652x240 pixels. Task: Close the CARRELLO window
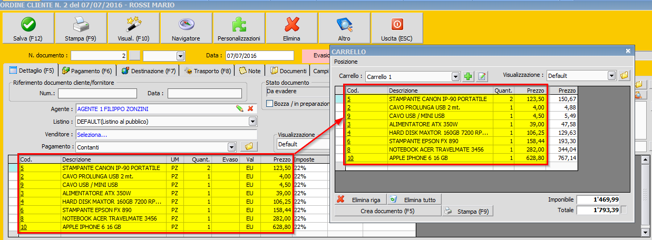point(628,51)
